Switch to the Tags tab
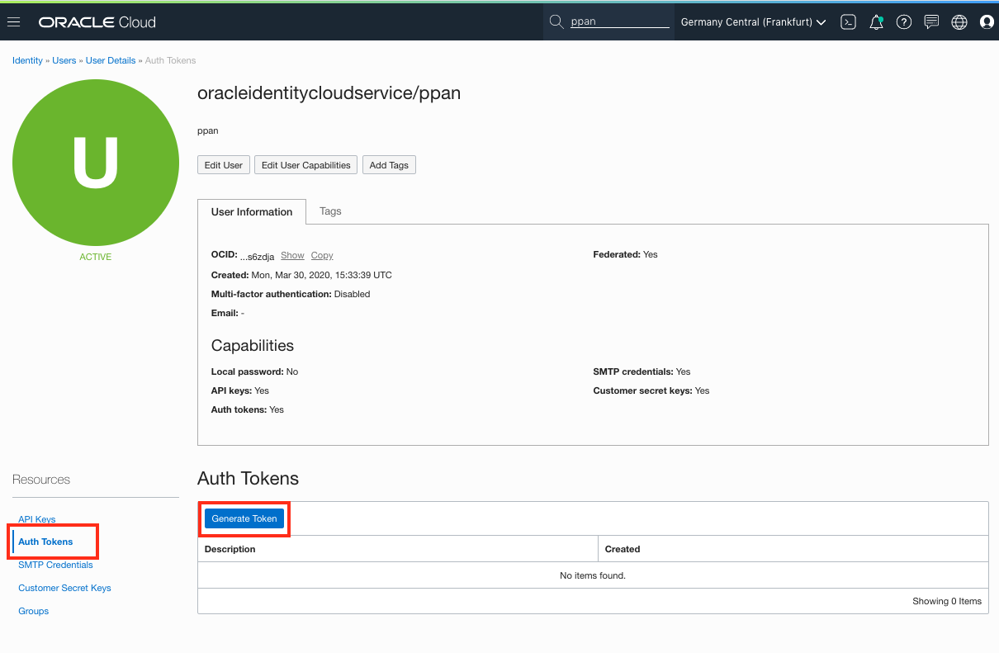This screenshot has height=653, width=999. (330, 211)
